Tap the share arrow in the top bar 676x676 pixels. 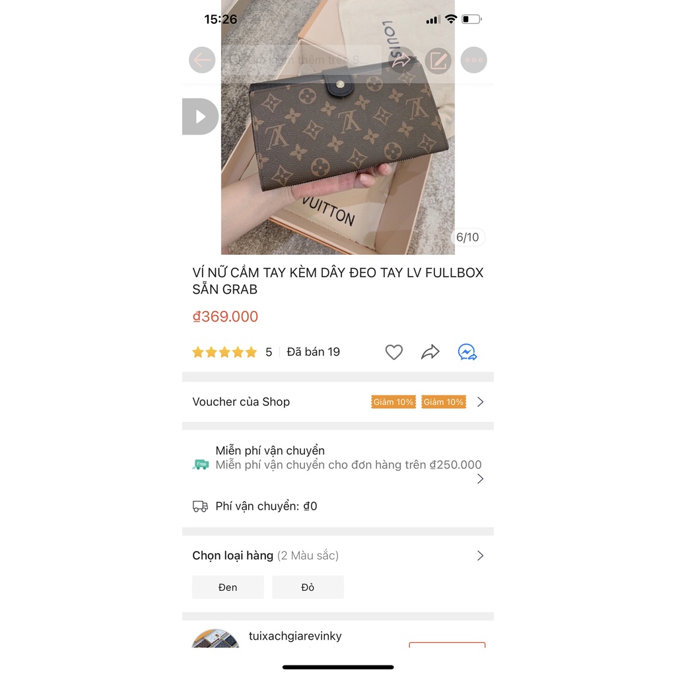pyautogui.click(x=402, y=60)
